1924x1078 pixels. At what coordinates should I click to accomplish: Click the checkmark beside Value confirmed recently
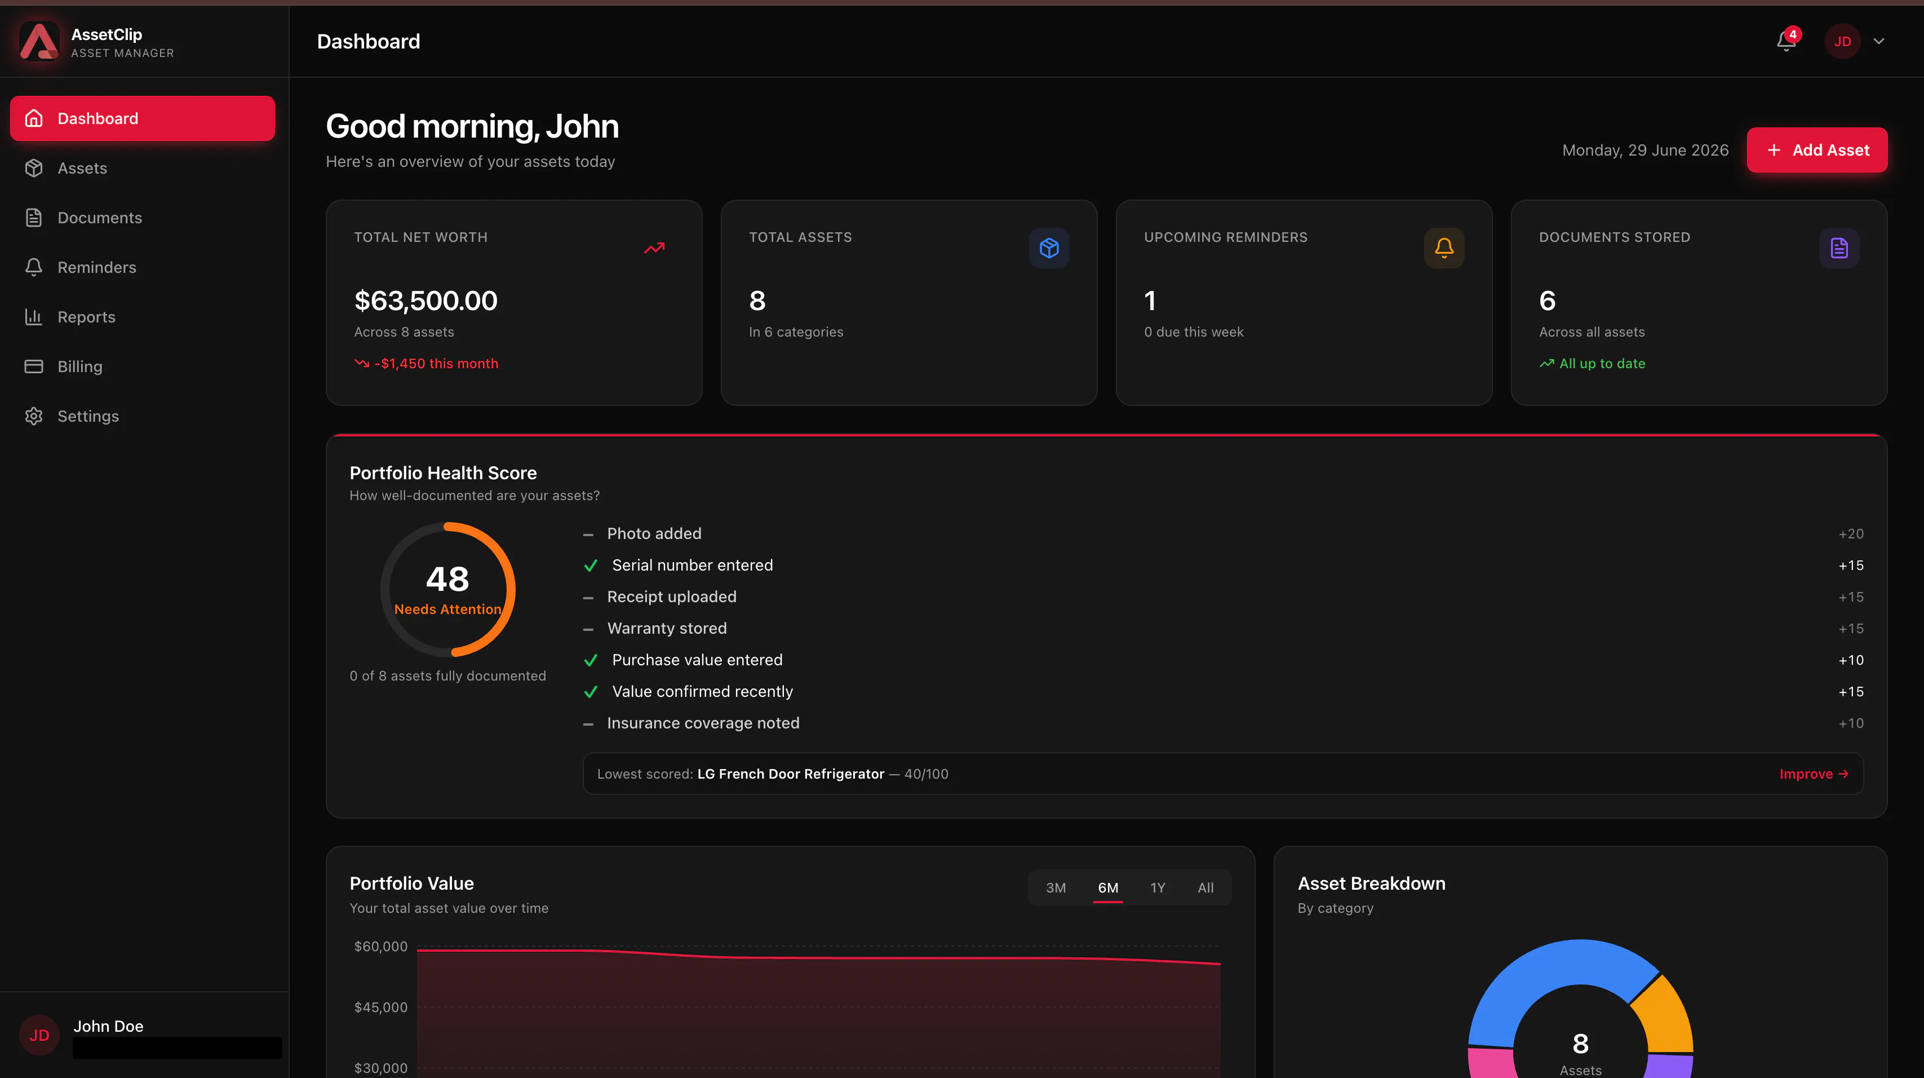click(591, 692)
